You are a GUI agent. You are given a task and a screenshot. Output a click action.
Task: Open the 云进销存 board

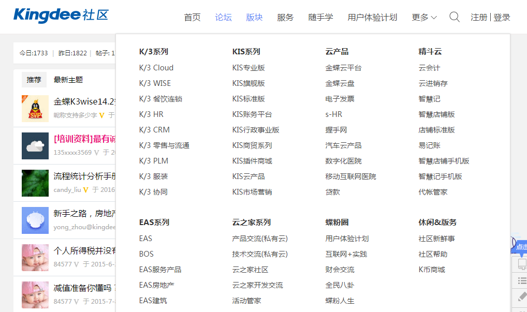tap(433, 83)
